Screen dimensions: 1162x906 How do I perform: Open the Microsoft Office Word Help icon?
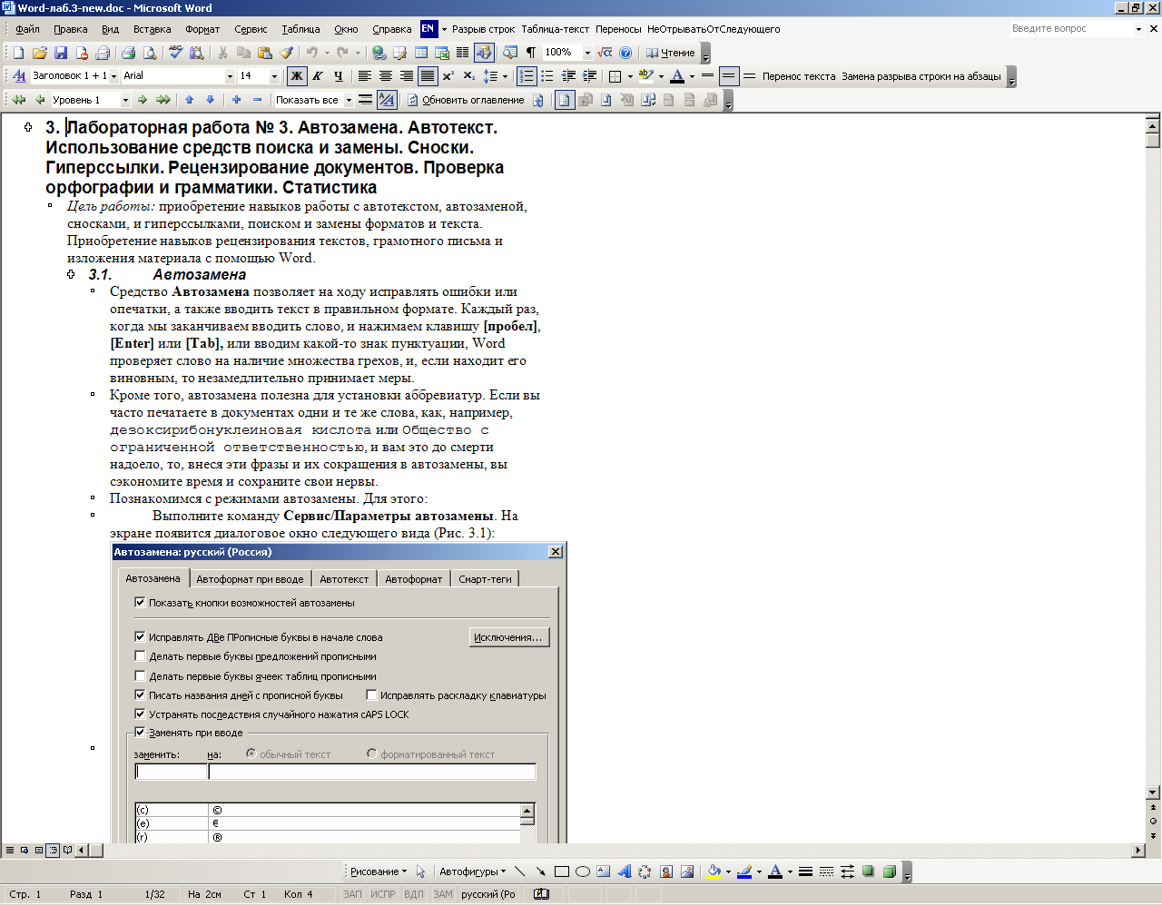pos(625,53)
